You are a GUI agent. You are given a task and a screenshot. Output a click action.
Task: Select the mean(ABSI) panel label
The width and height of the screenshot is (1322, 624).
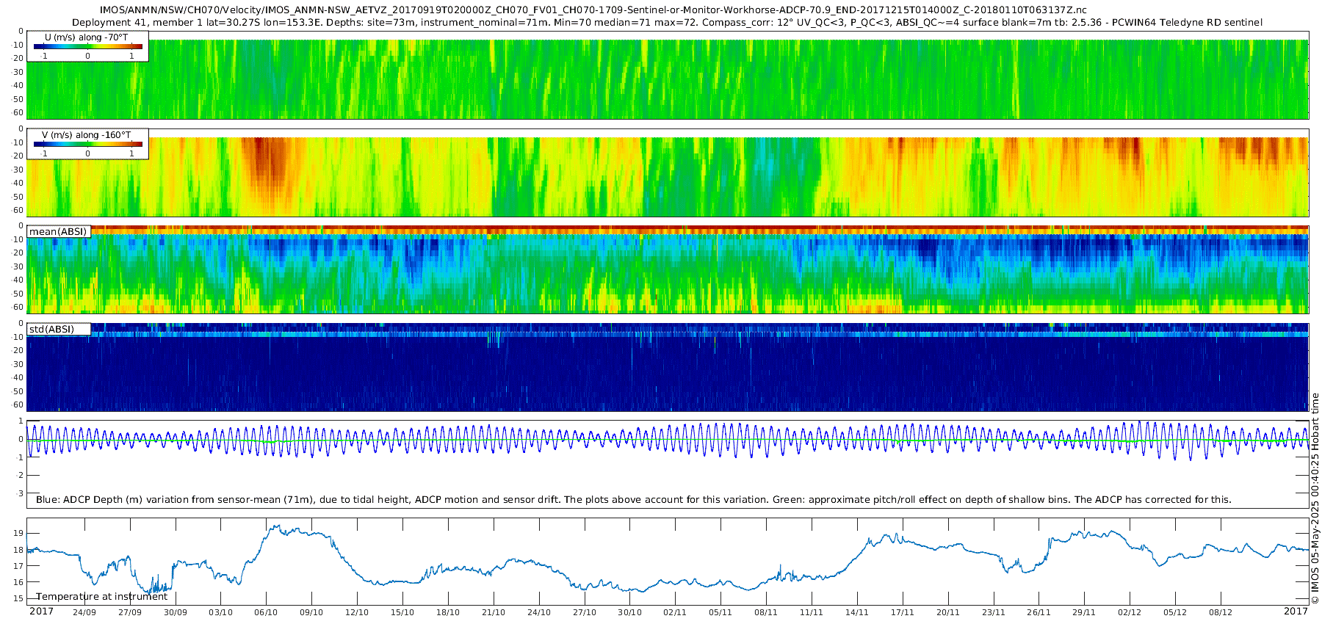pos(58,232)
